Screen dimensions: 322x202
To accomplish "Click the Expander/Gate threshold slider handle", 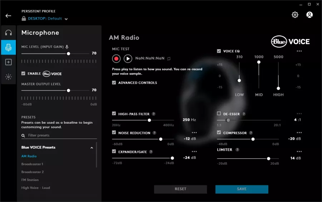I will (172, 158).
